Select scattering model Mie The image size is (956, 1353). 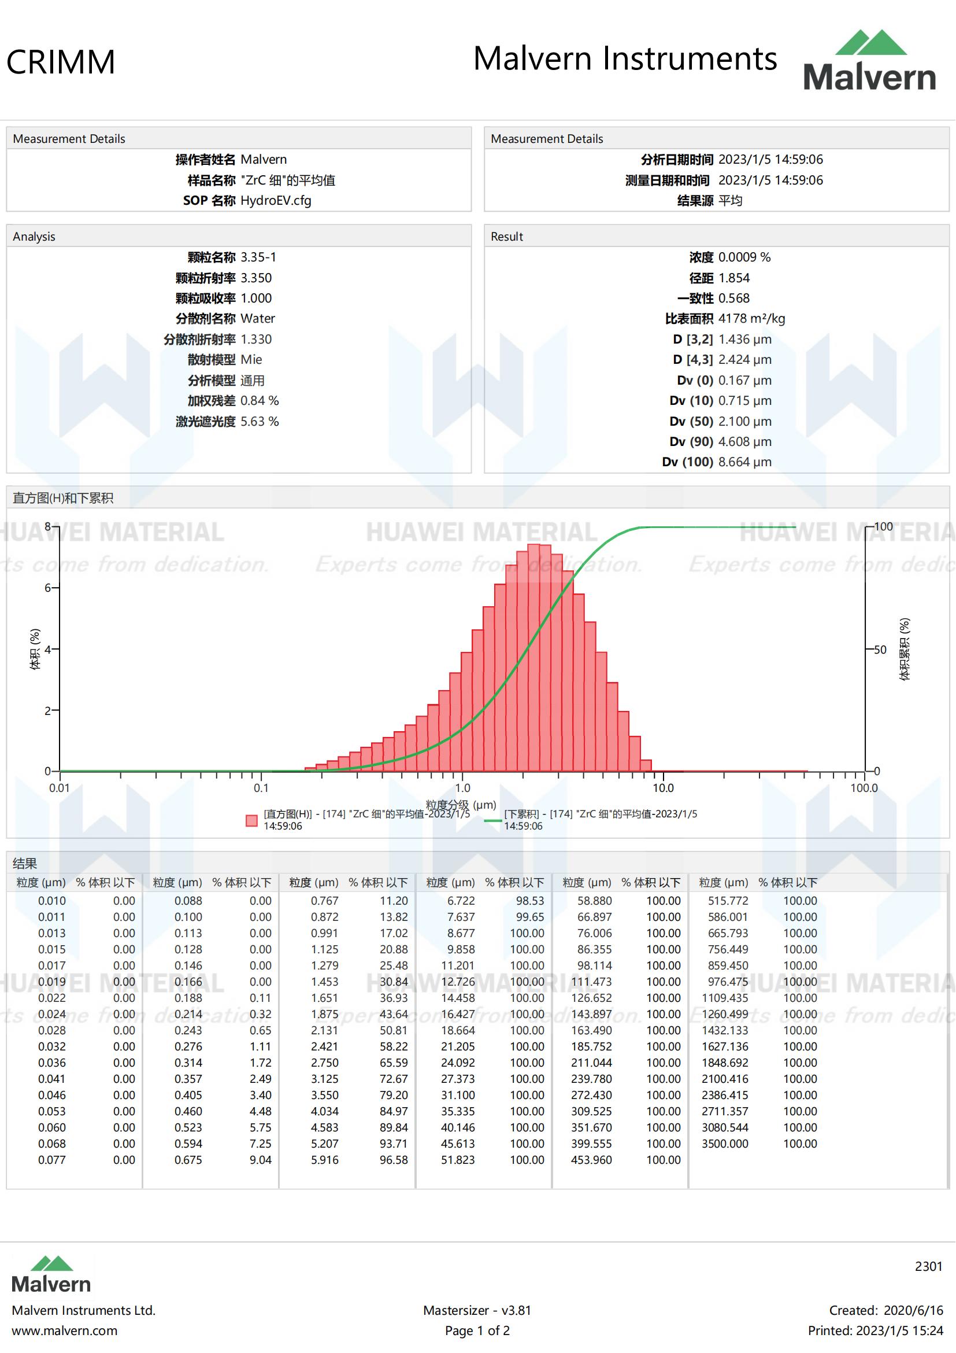point(251,359)
